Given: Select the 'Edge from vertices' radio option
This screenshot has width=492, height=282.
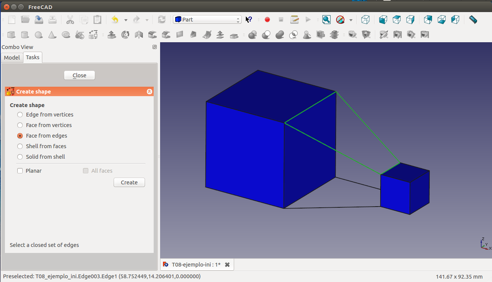Looking at the screenshot, I should coord(20,115).
